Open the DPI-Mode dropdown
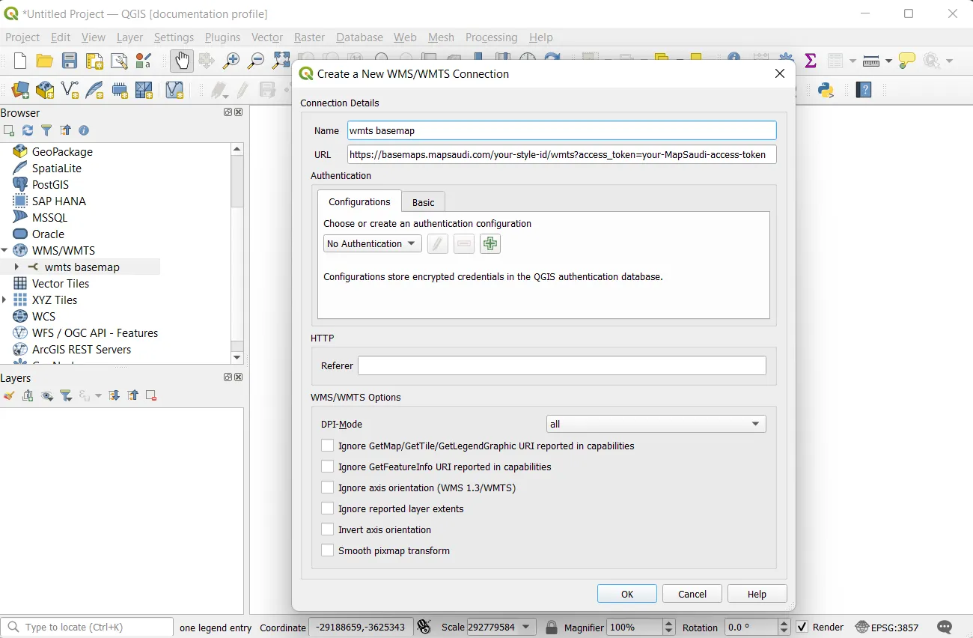The height and width of the screenshot is (638, 973). [x=656, y=424]
